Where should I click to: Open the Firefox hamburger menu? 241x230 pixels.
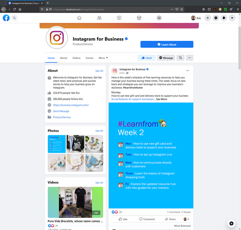point(238,10)
